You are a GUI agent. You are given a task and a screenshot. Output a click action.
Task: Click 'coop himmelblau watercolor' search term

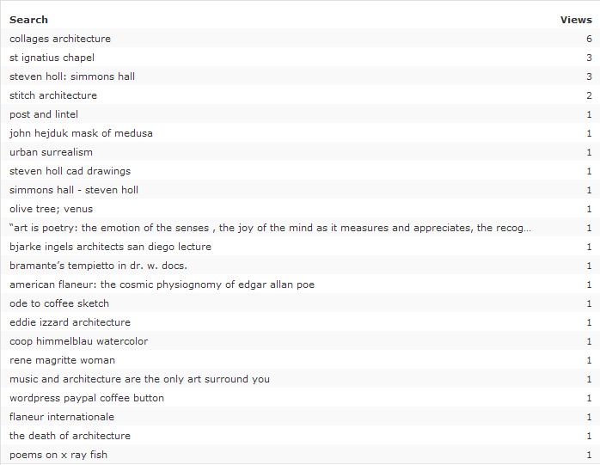click(x=78, y=341)
